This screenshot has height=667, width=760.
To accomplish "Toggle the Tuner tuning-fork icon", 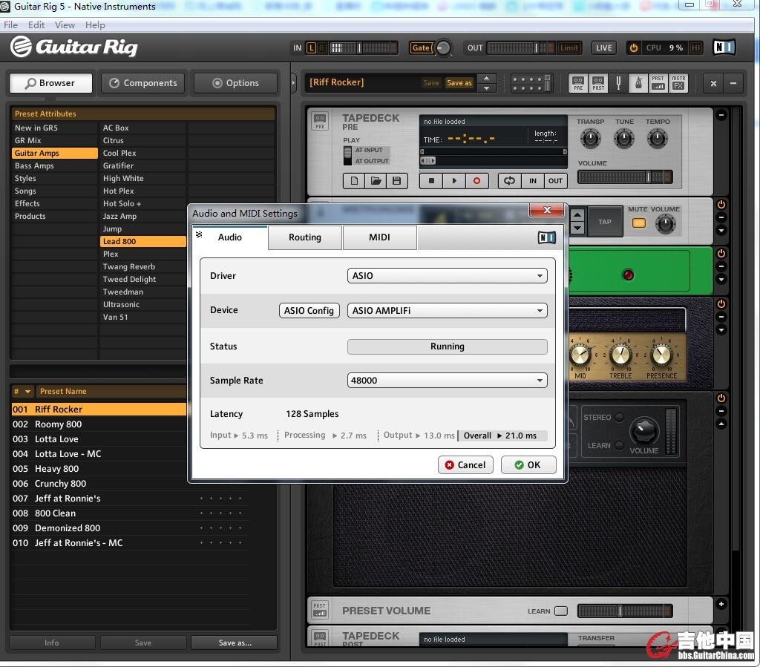I will click(618, 83).
